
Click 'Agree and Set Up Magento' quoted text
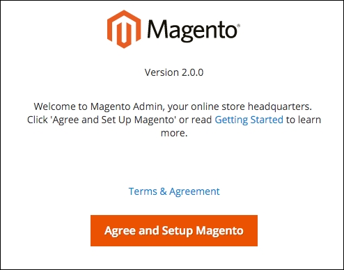coord(114,120)
